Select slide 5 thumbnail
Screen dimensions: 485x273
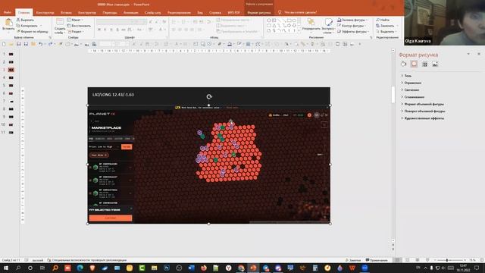click(11, 86)
